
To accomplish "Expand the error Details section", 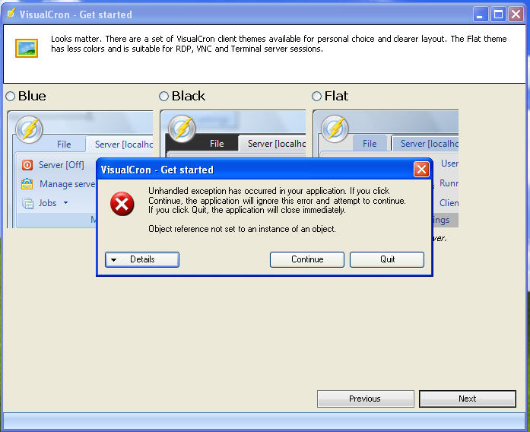I will (142, 259).
